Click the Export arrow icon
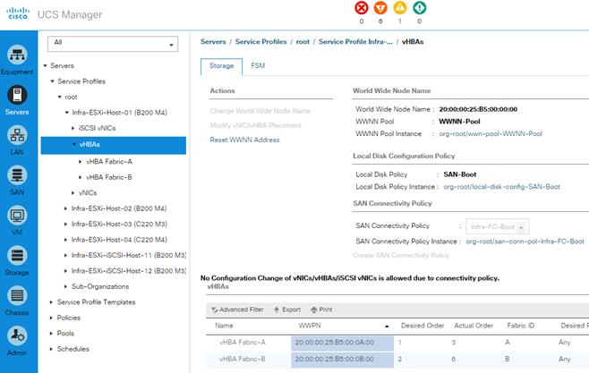Screen dimensions: 589x373 click(277, 309)
